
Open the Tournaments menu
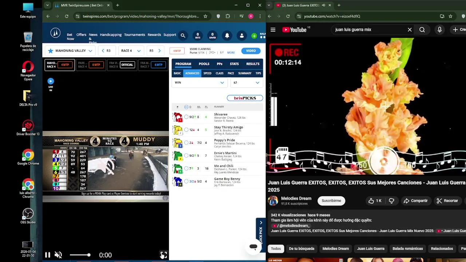click(x=134, y=35)
